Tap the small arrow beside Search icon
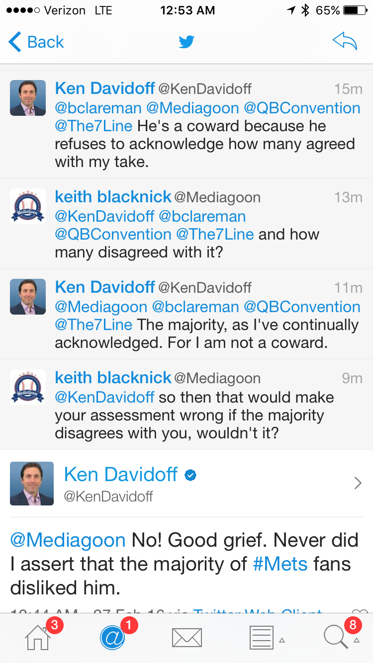The width and height of the screenshot is (373, 663). [356, 640]
